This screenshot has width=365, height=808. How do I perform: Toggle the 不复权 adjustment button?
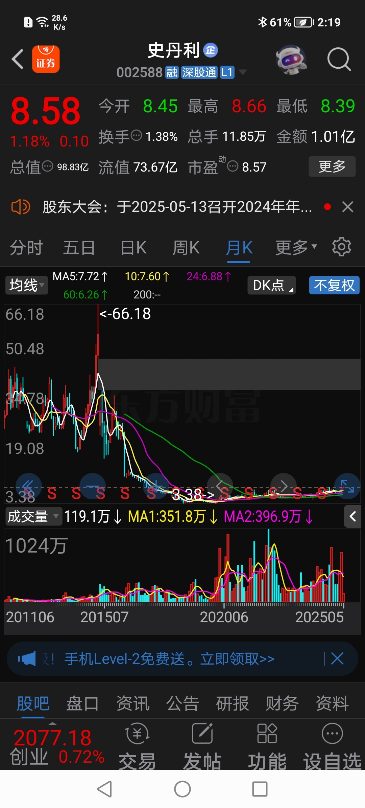coord(334,285)
